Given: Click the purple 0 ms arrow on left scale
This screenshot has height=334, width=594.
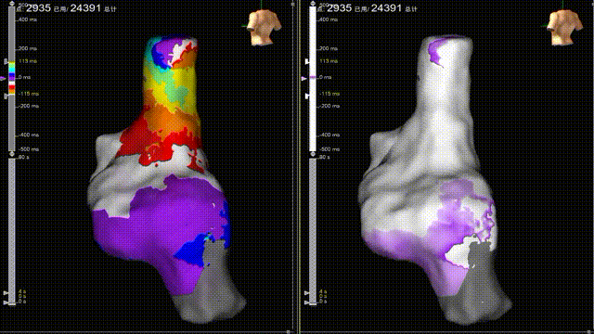Looking at the screenshot, I should click(3, 78).
